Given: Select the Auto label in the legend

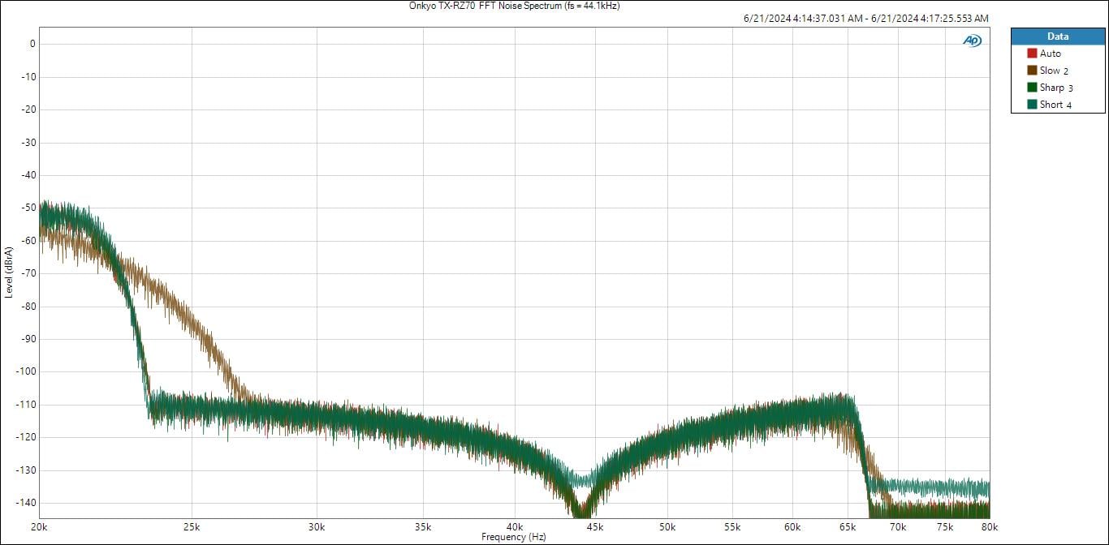Looking at the screenshot, I should point(1050,54).
